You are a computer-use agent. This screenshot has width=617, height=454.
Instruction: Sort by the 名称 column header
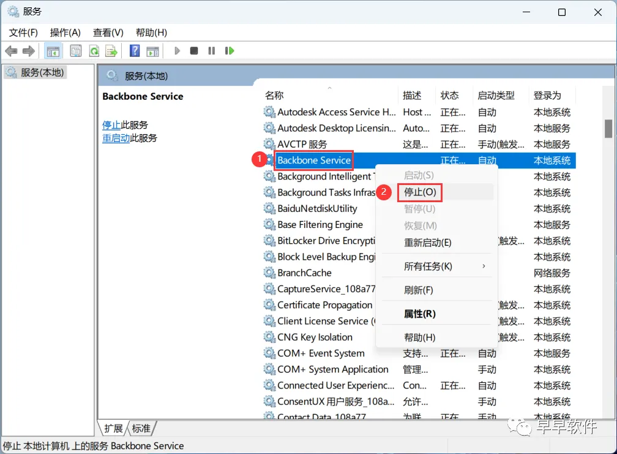coord(330,96)
